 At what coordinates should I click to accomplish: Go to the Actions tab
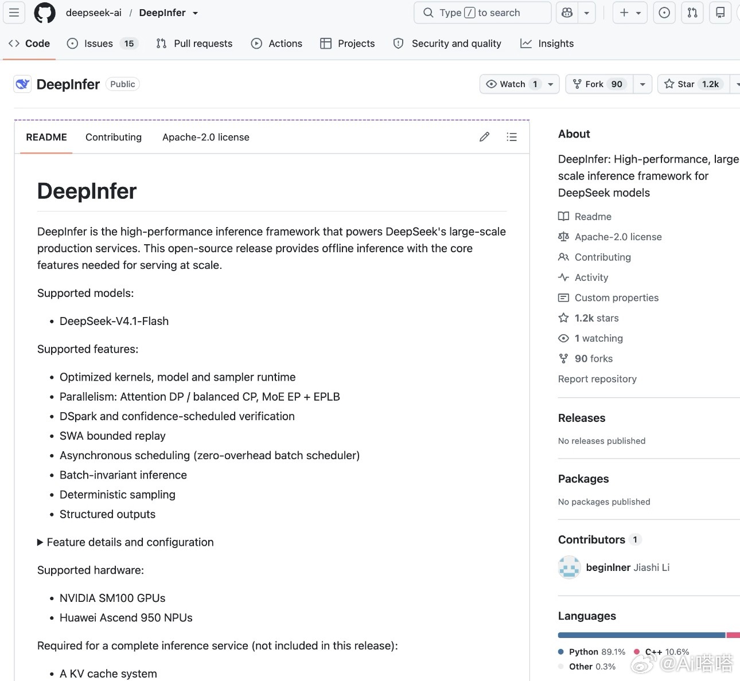pyautogui.click(x=276, y=44)
